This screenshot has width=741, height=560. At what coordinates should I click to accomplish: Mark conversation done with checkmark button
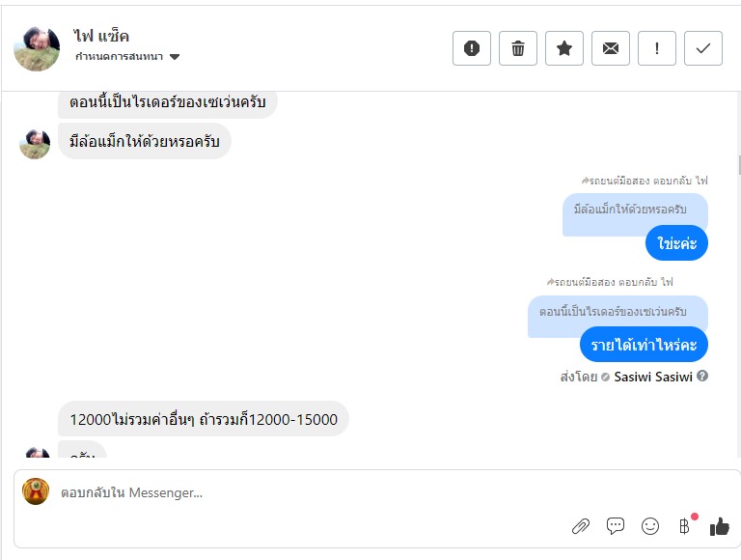pyautogui.click(x=703, y=48)
